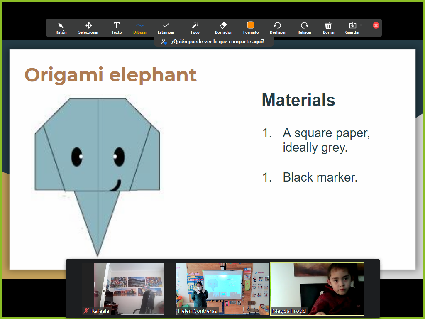Click Deshacer to undo last annotation
The width and height of the screenshot is (425, 319).
(x=278, y=28)
